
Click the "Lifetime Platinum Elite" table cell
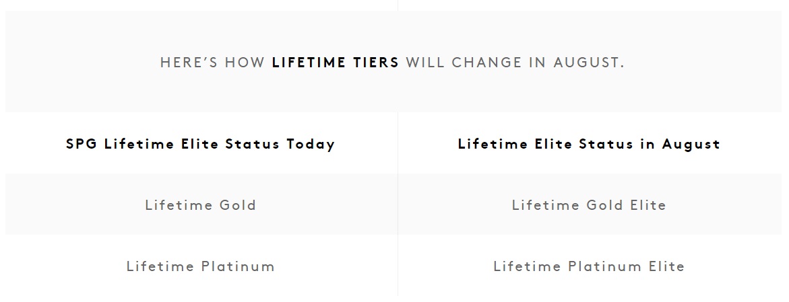click(x=589, y=266)
